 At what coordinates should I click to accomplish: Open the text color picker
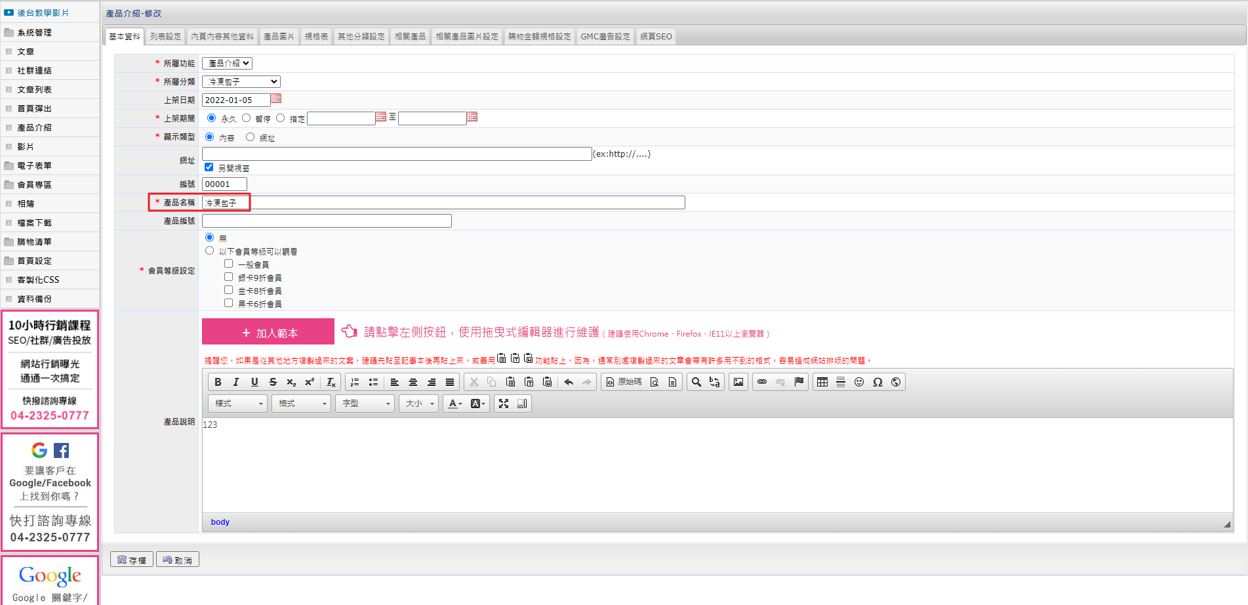[x=455, y=404]
